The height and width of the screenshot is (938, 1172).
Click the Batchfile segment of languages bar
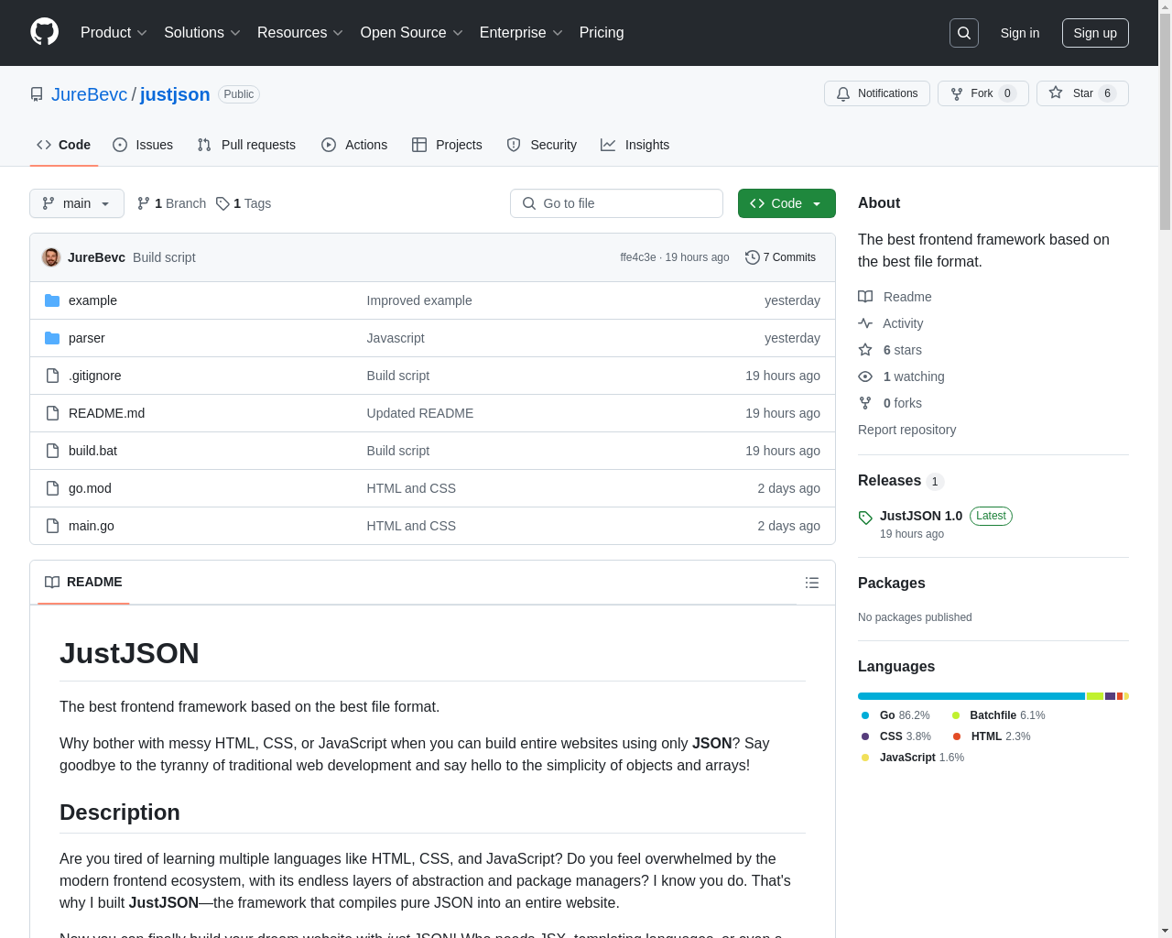1095,696
